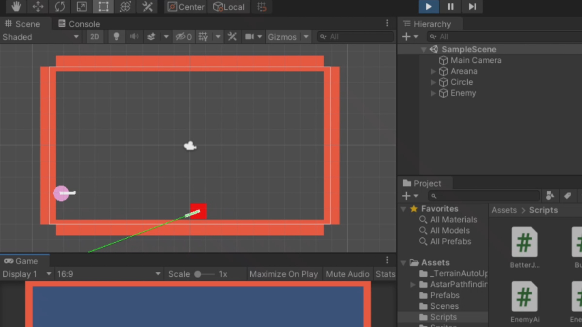Switch tool handle pivot from Center

[185, 7]
